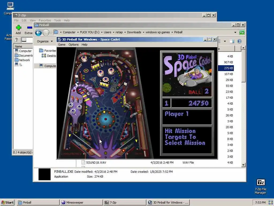Viewport: 274px width, 206px height.
Task: Click the 24750 score display in Pinball
Action: 192,103
